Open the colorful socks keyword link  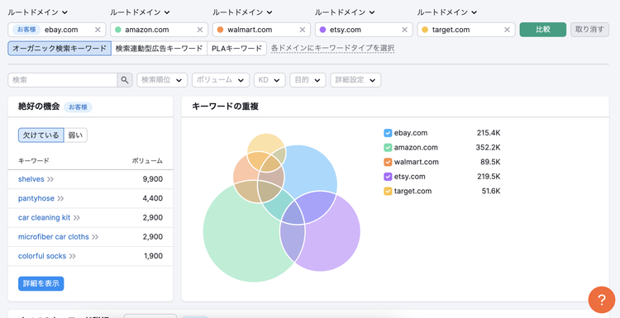(42, 256)
